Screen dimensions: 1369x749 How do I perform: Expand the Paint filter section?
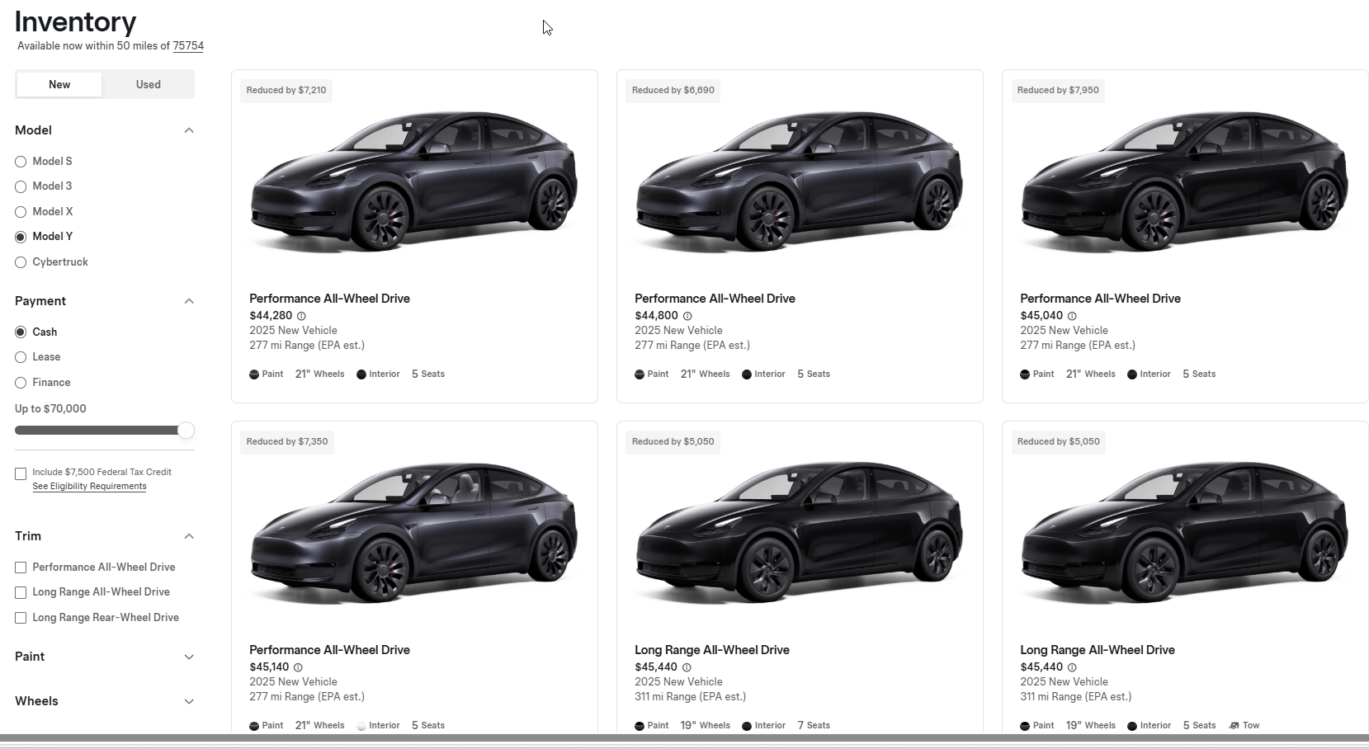click(x=189, y=657)
